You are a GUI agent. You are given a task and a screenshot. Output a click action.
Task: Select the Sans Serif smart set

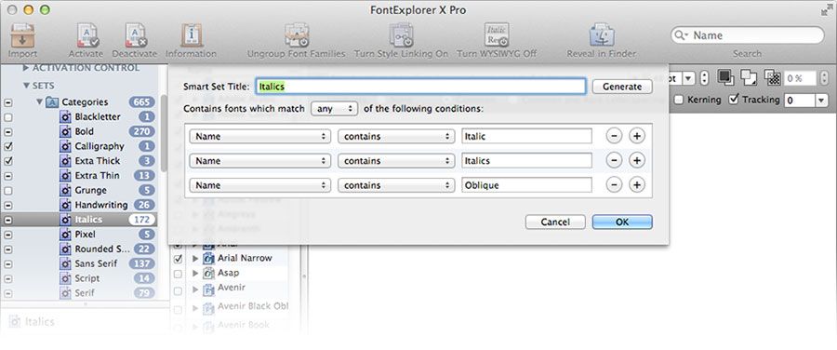pyautogui.click(x=96, y=263)
